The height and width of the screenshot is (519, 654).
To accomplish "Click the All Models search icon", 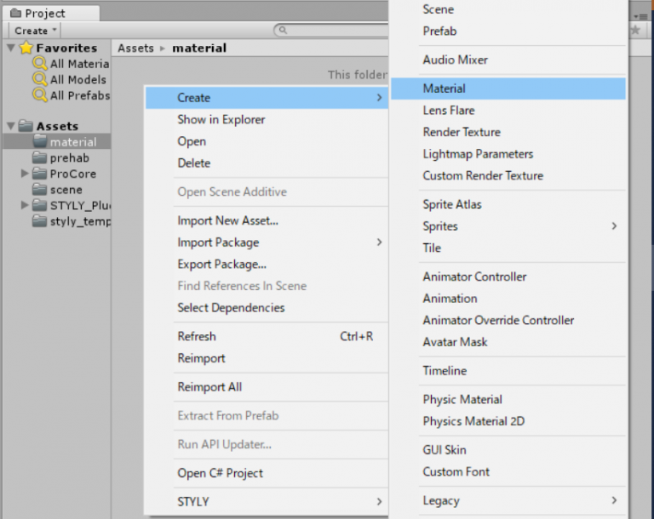I will [40, 79].
